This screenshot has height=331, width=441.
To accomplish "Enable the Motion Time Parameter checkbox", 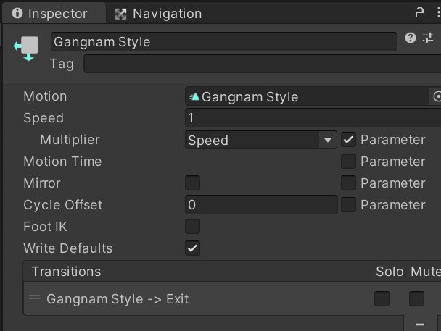I will (x=348, y=162).
